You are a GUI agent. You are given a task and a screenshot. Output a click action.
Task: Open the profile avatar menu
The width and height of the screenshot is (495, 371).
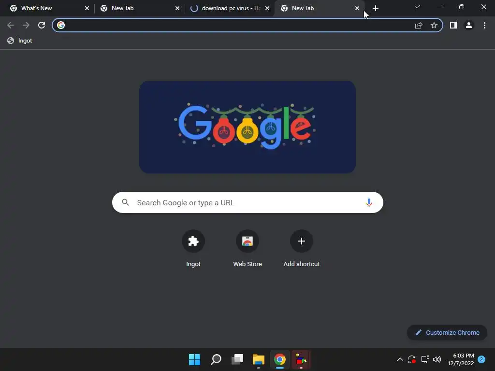point(469,25)
